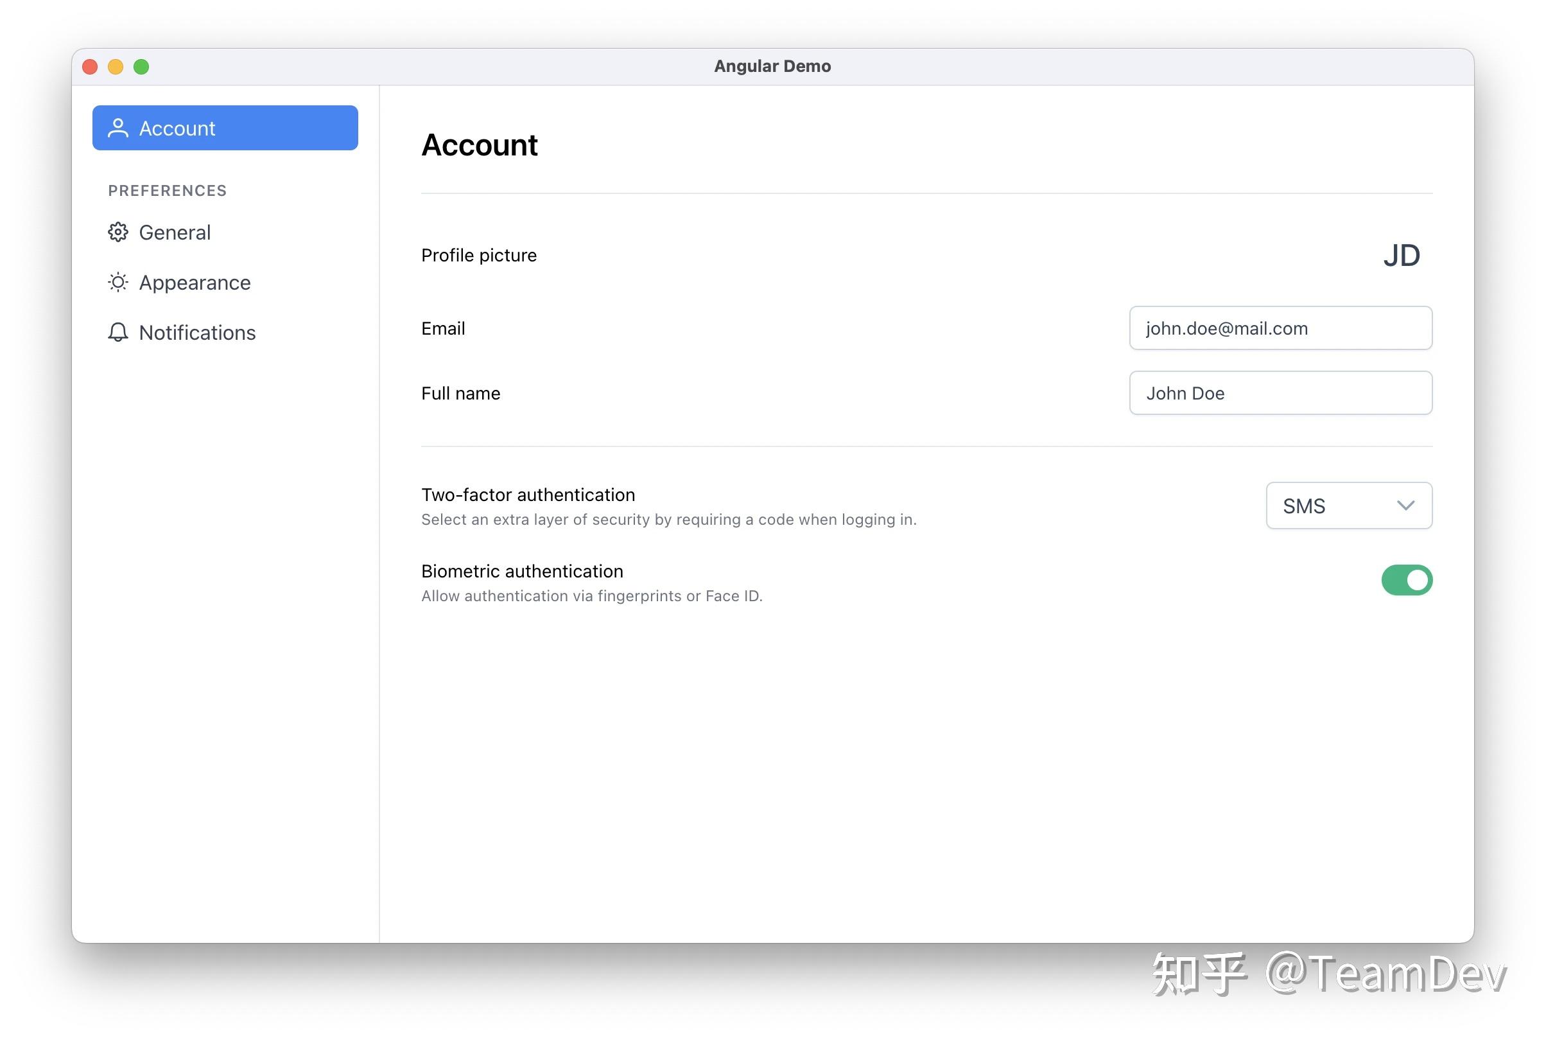
Task: Open the Account menu item
Action: click(x=225, y=128)
